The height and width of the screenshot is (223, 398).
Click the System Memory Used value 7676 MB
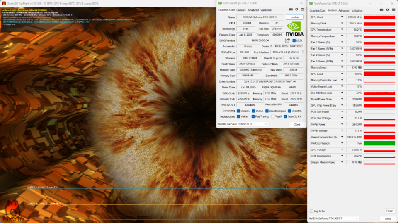pos(354,162)
